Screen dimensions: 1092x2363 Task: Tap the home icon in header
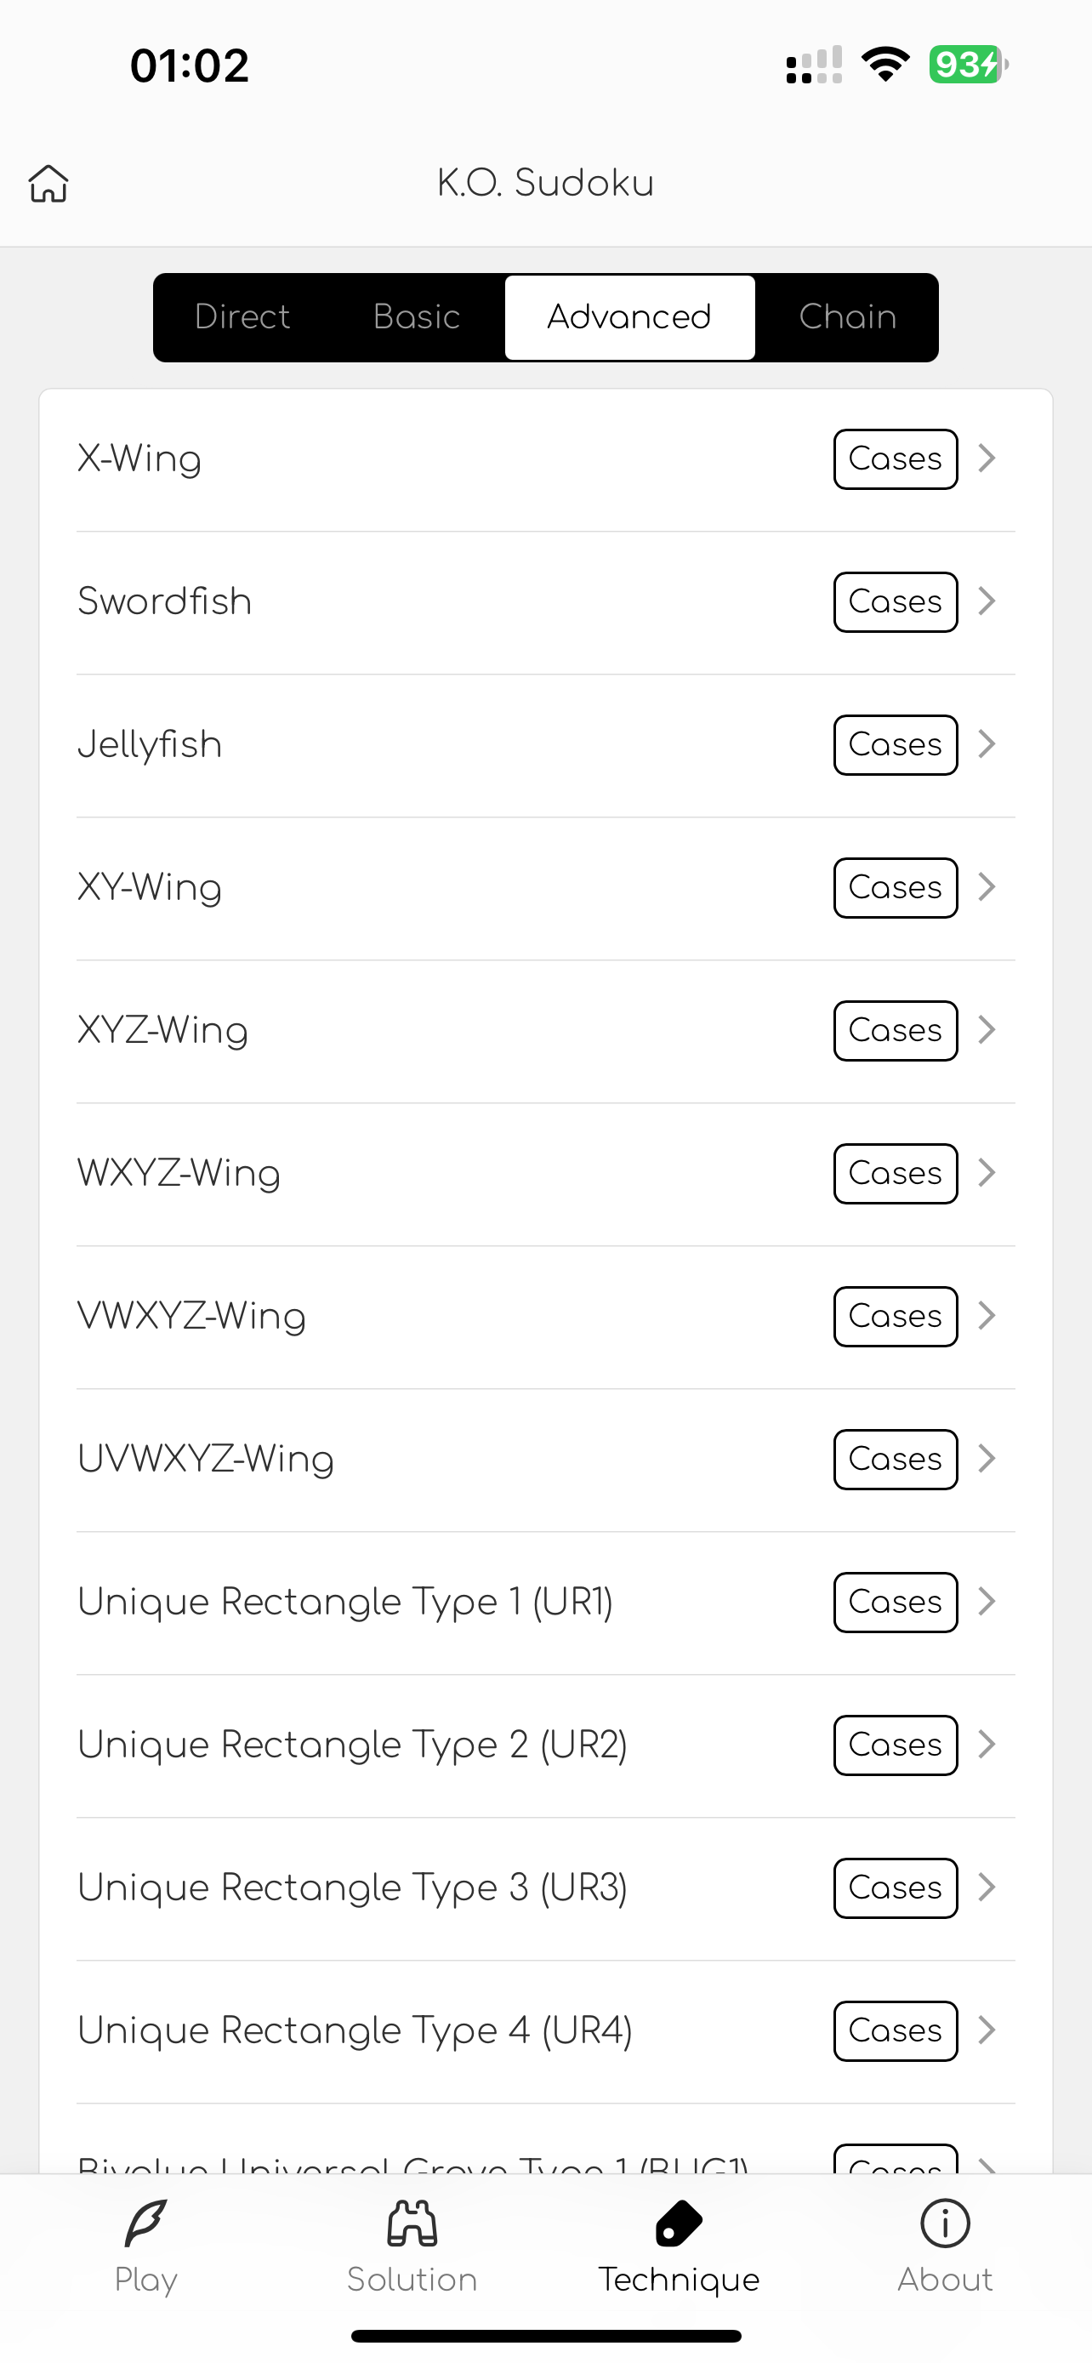click(x=48, y=184)
